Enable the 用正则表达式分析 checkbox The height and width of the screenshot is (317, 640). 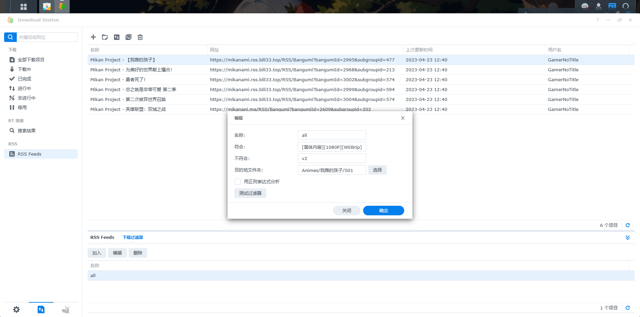click(238, 182)
